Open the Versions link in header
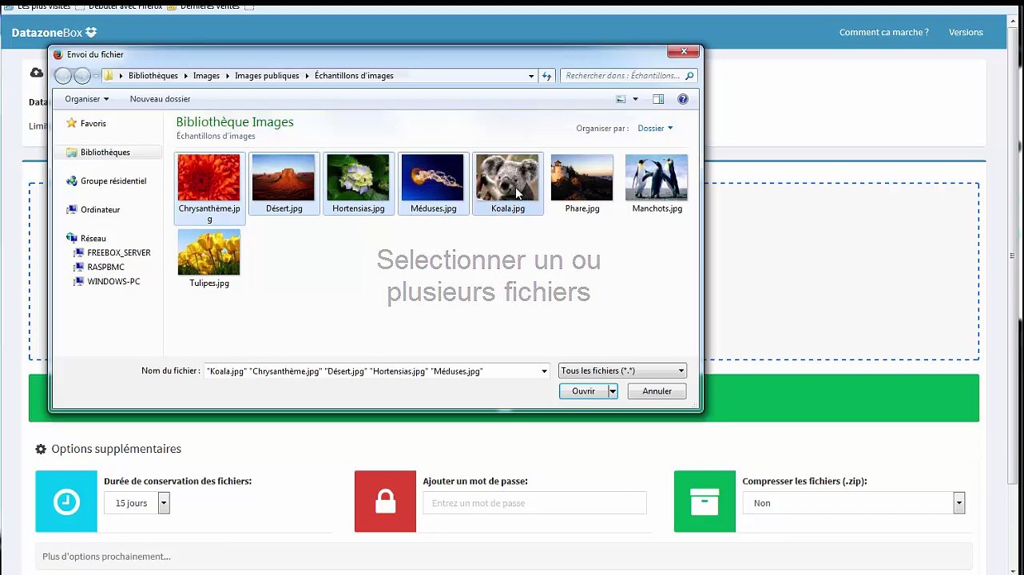This screenshot has width=1024, height=575. coord(966,33)
